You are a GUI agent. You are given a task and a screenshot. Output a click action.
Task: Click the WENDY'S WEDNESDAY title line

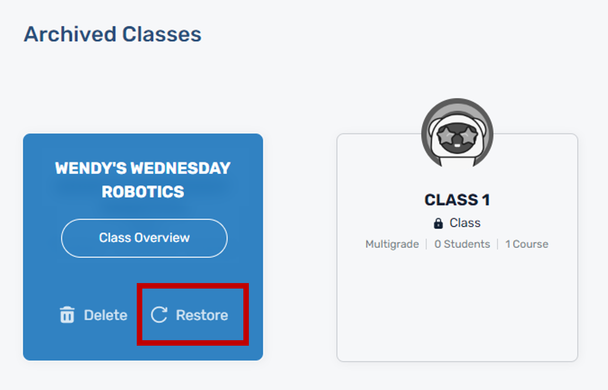[143, 168]
